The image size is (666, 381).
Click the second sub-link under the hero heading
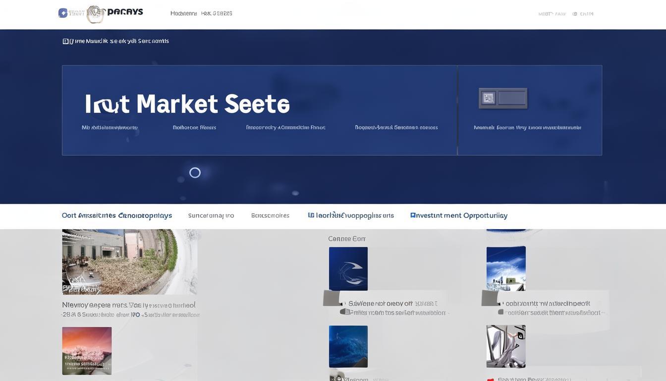click(194, 127)
